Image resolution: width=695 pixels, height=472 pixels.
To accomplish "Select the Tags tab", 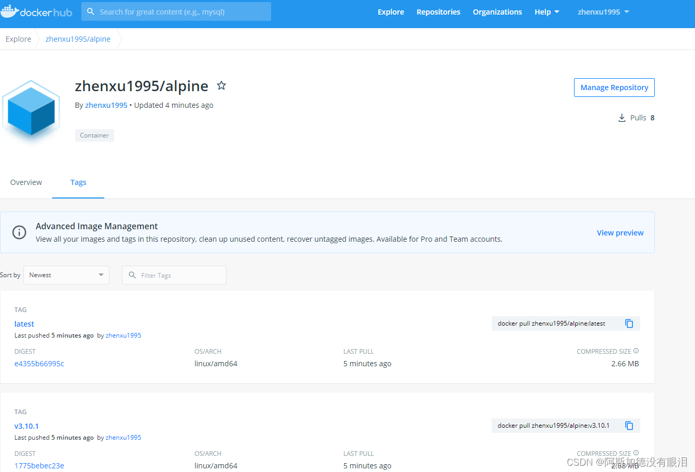I will (x=78, y=182).
